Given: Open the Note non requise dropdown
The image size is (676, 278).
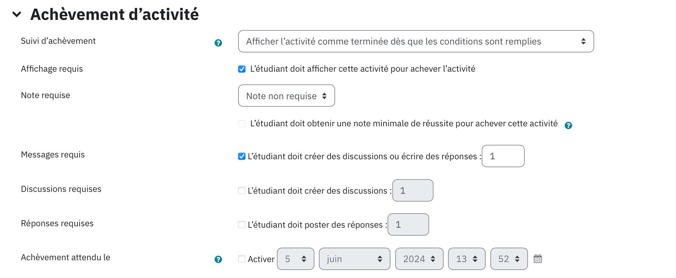Looking at the screenshot, I should (x=286, y=96).
